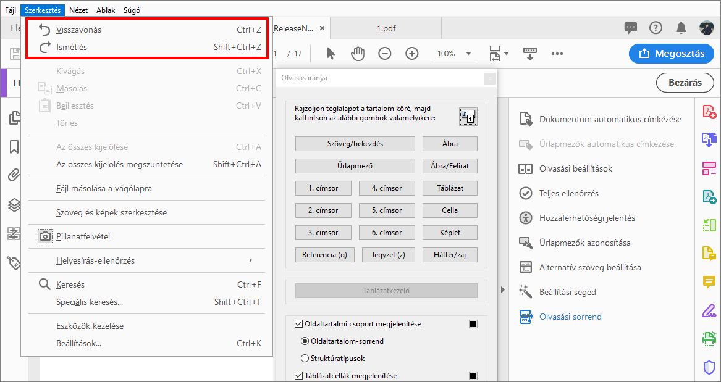Click the Szöveg/bekezdés button
The image size is (721, 382).
[355, 144]
